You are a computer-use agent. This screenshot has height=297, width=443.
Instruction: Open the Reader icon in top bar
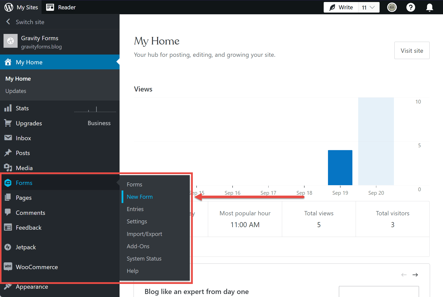(x=50, y=7)
